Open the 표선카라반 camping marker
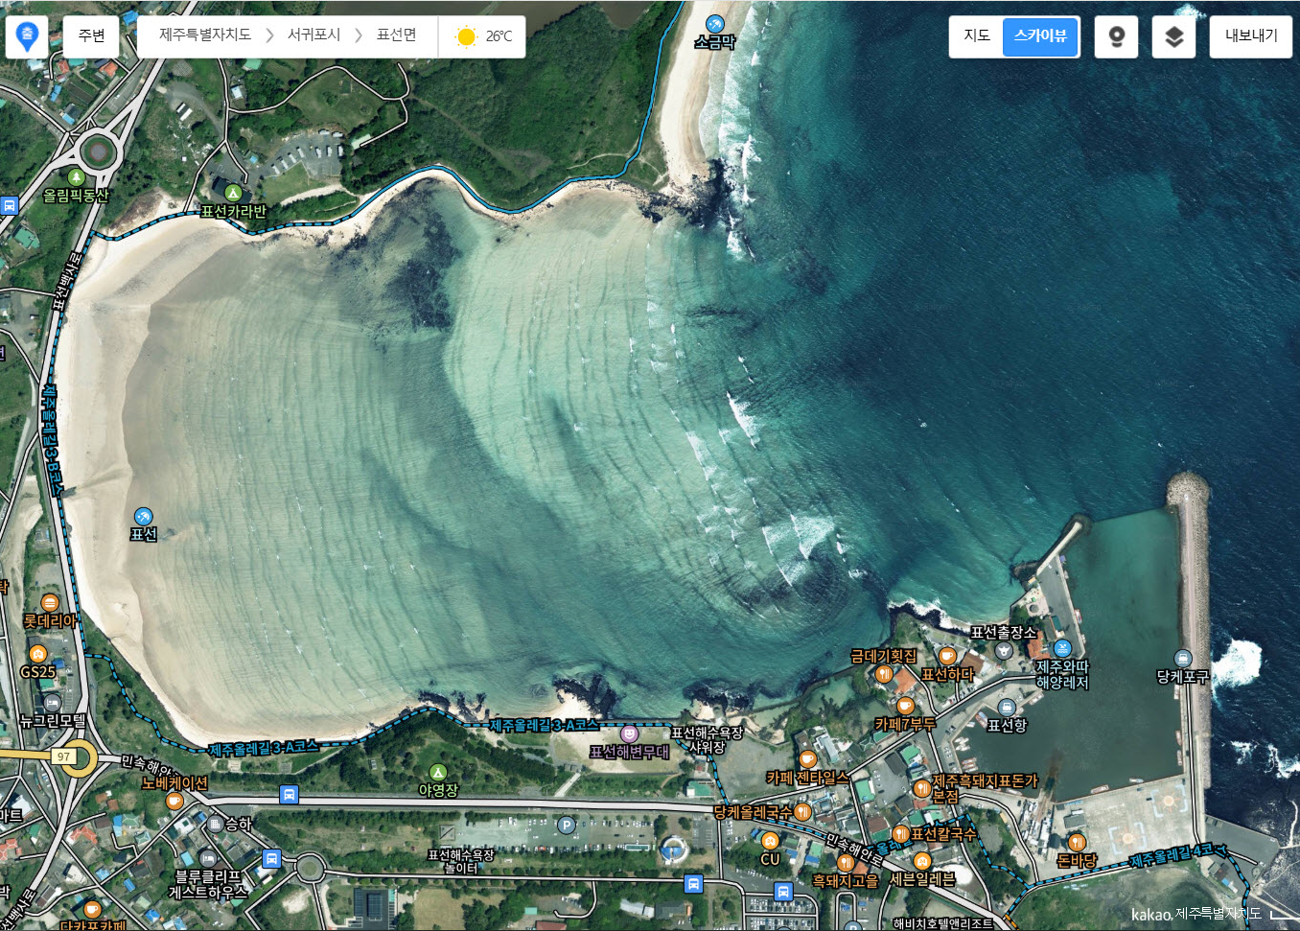The height and width of the screenshot is (931, 1300). pos(233,193)
